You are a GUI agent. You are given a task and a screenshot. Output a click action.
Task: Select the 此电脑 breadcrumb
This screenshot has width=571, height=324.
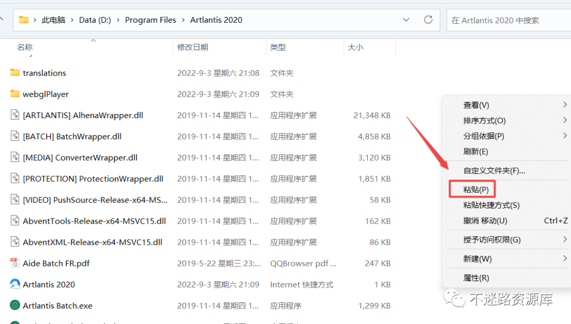click(53, 20)
